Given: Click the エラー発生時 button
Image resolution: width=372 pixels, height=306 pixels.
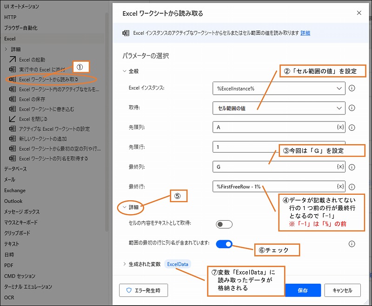Looking at the screenshot, I should click(x=144, y=290).
